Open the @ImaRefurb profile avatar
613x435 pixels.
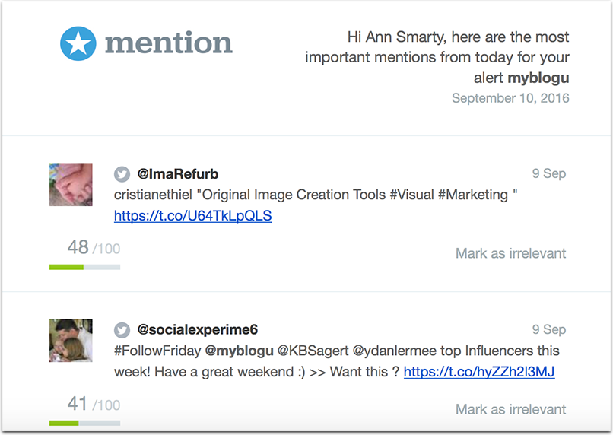click(x=71, y=184)
